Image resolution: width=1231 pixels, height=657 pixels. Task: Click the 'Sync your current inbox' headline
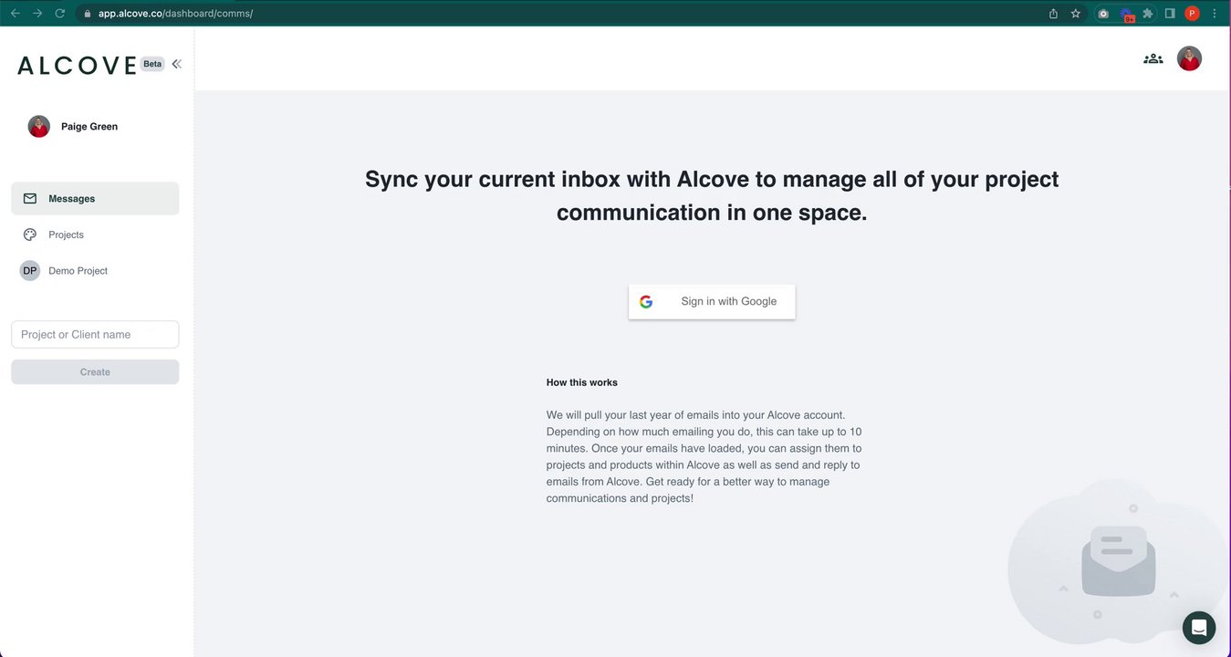712,195
